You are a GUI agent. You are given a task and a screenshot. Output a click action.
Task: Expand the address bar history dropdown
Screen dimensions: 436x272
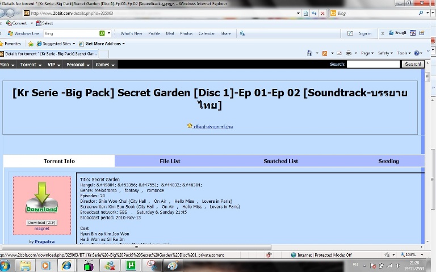coord(298,13)
